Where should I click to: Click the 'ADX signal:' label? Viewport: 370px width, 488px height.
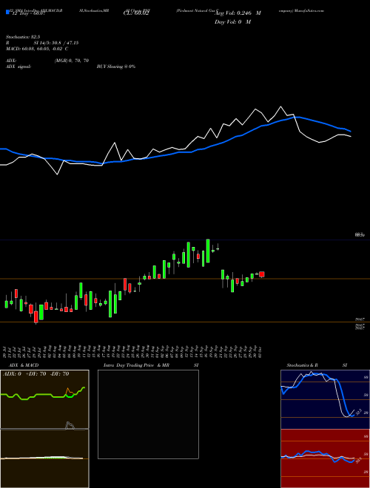(x=18, y=67)
